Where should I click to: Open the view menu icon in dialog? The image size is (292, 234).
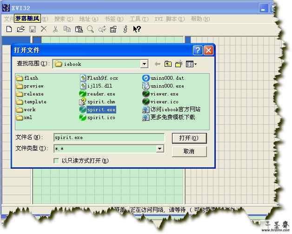pyautogui.click(x=191, y=64)
